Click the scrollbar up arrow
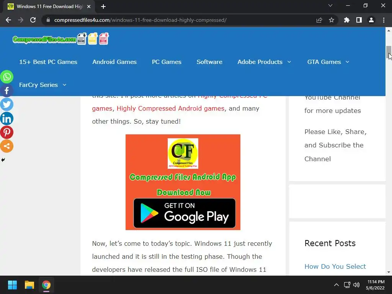Viewport: 392px width, 294px height. point(389,31)
